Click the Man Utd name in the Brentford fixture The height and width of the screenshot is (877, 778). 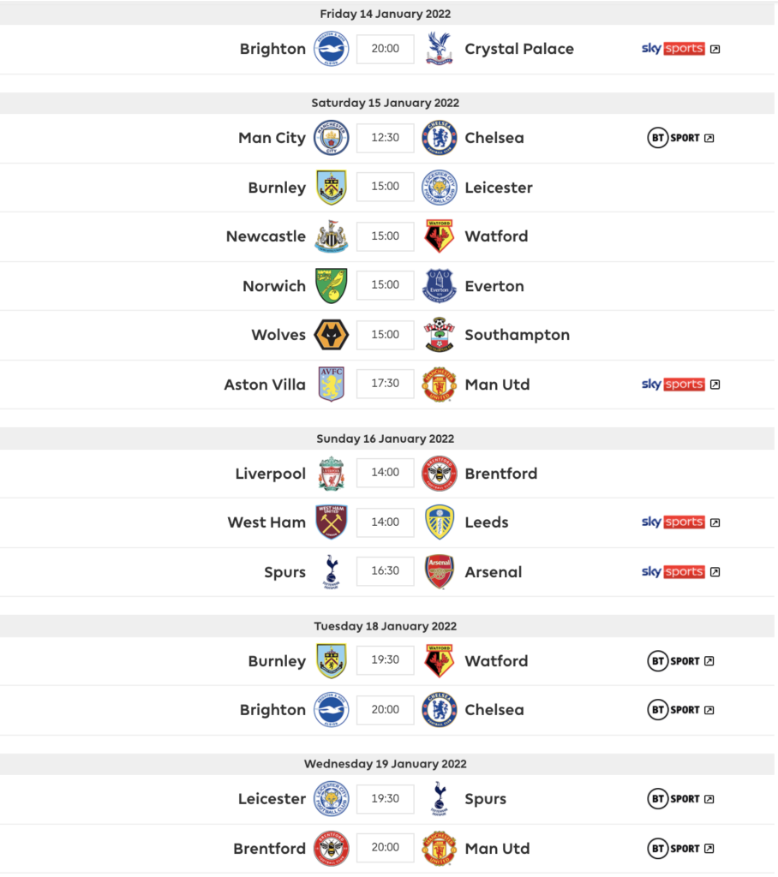pos(497,848)
